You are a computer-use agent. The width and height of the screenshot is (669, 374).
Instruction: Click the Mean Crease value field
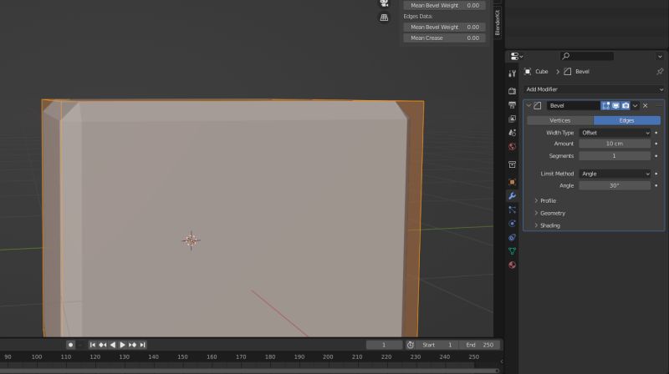click(x=444, y=38)
